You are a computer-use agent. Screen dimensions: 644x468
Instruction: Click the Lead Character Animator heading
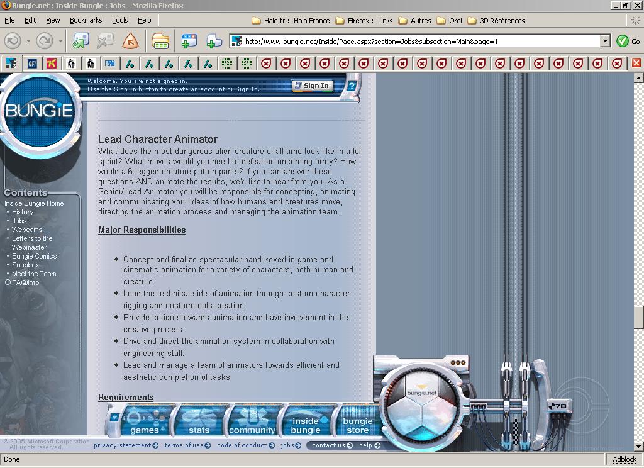coord(158,139)
